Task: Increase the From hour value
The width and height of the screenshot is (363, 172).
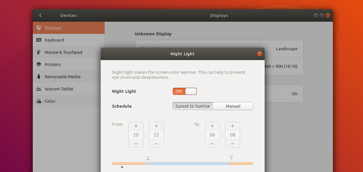Action: coord(136,126)
